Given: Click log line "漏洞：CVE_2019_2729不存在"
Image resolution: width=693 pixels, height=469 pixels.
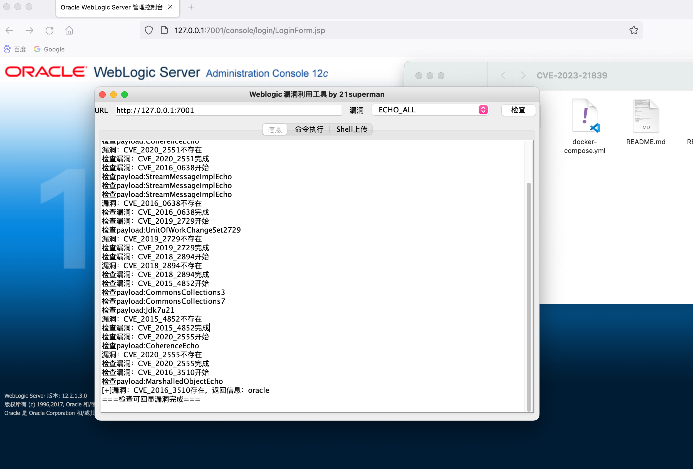Looking at the screenshot, I should point(152,239).
